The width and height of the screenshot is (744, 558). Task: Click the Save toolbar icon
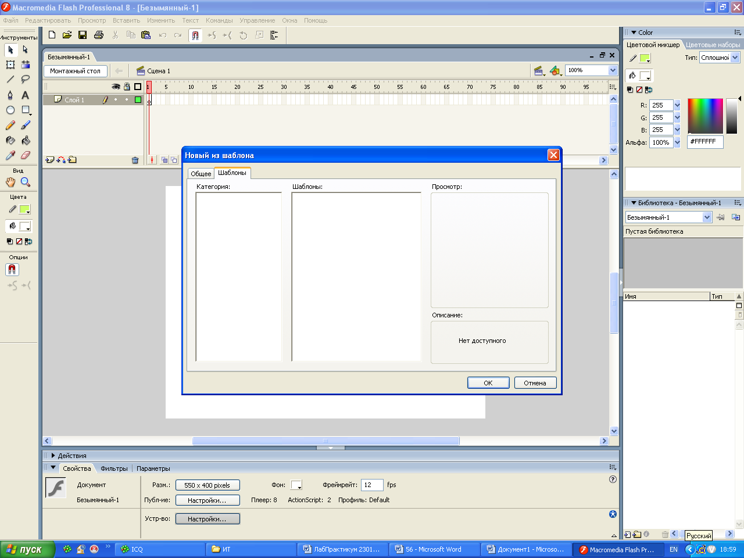tap(83, 35)
